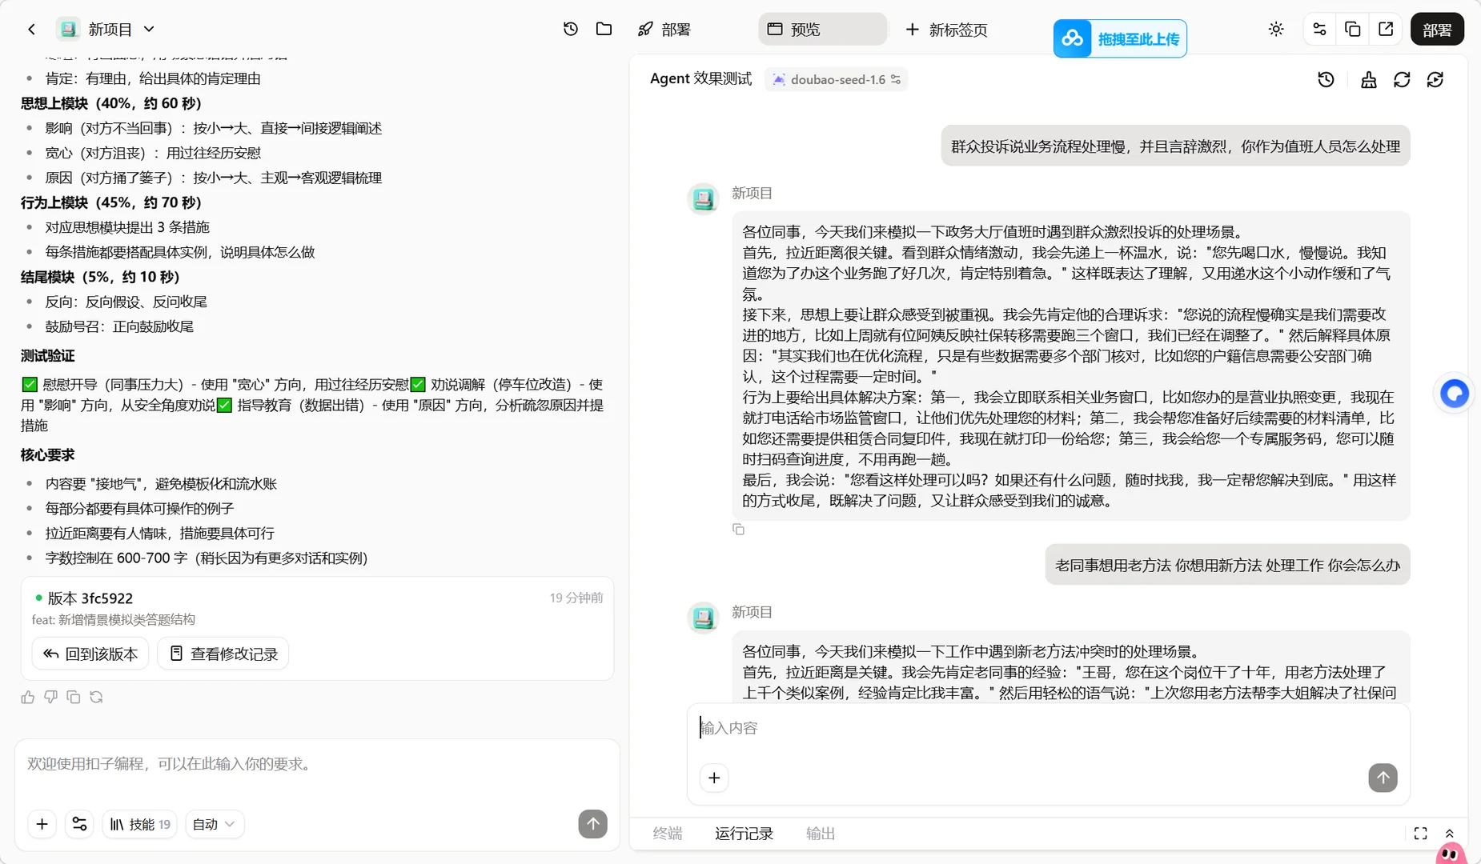Copy the first agent reply using copy icon
This screenshot has height=864, width=1481.
tap(738, 530)
